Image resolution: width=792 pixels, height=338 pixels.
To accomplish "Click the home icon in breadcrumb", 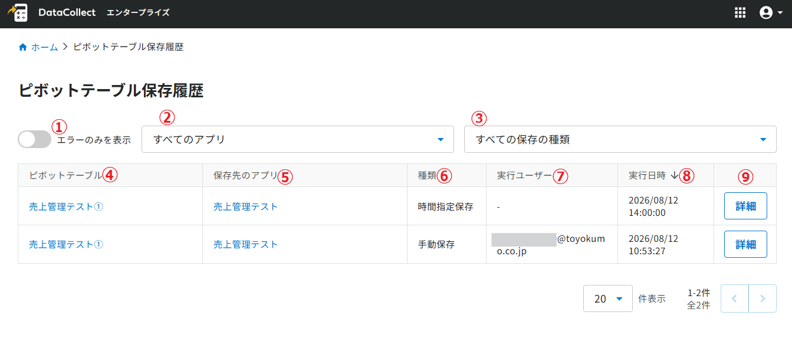I will click(23, 47).
